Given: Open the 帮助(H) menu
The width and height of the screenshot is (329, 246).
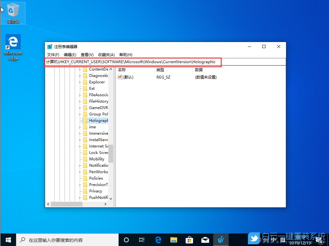Looking at the screenshot, I should tap(126, 55).
